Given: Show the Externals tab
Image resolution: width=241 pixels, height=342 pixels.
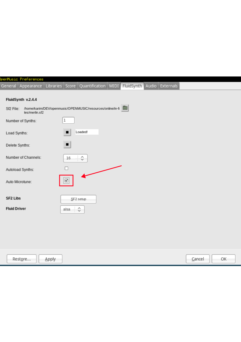Looking at the screenshot, I should click(x=169, y=86).
